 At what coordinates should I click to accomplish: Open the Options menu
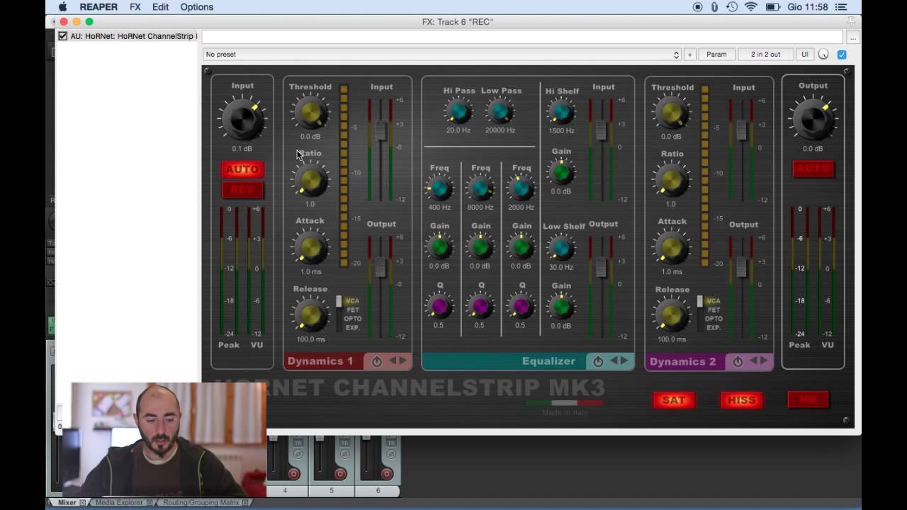tap(197, 7)
